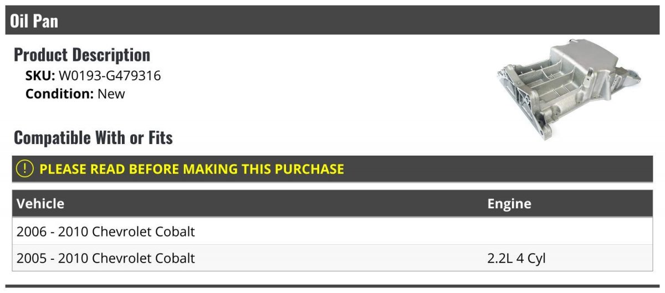
Task: Click the Compatible With or Fits heading
Action: coord(93,137)
